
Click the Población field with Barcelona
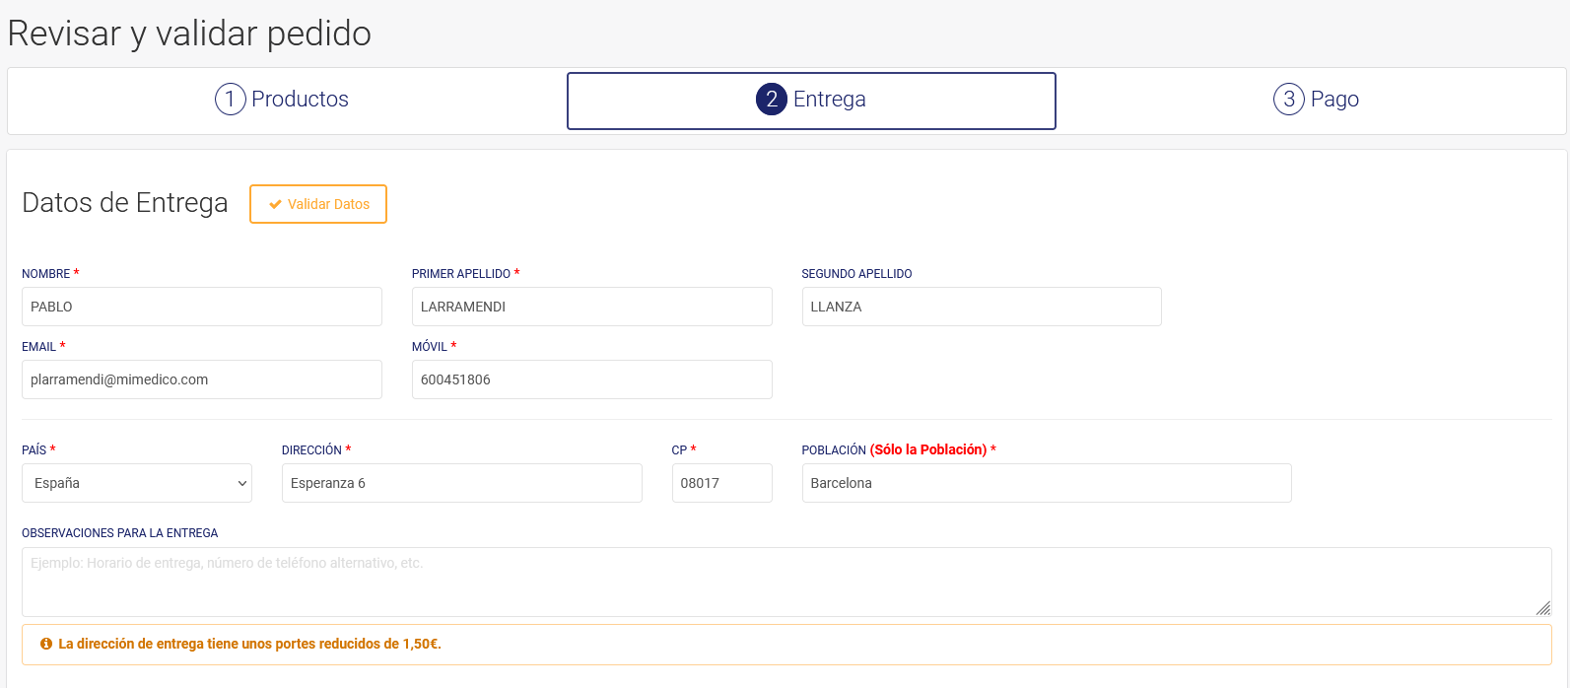tap(1046, 483)
